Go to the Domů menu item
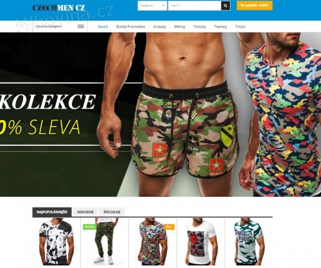The width and height of the screenshot is (321, 268). pos(103,26)
